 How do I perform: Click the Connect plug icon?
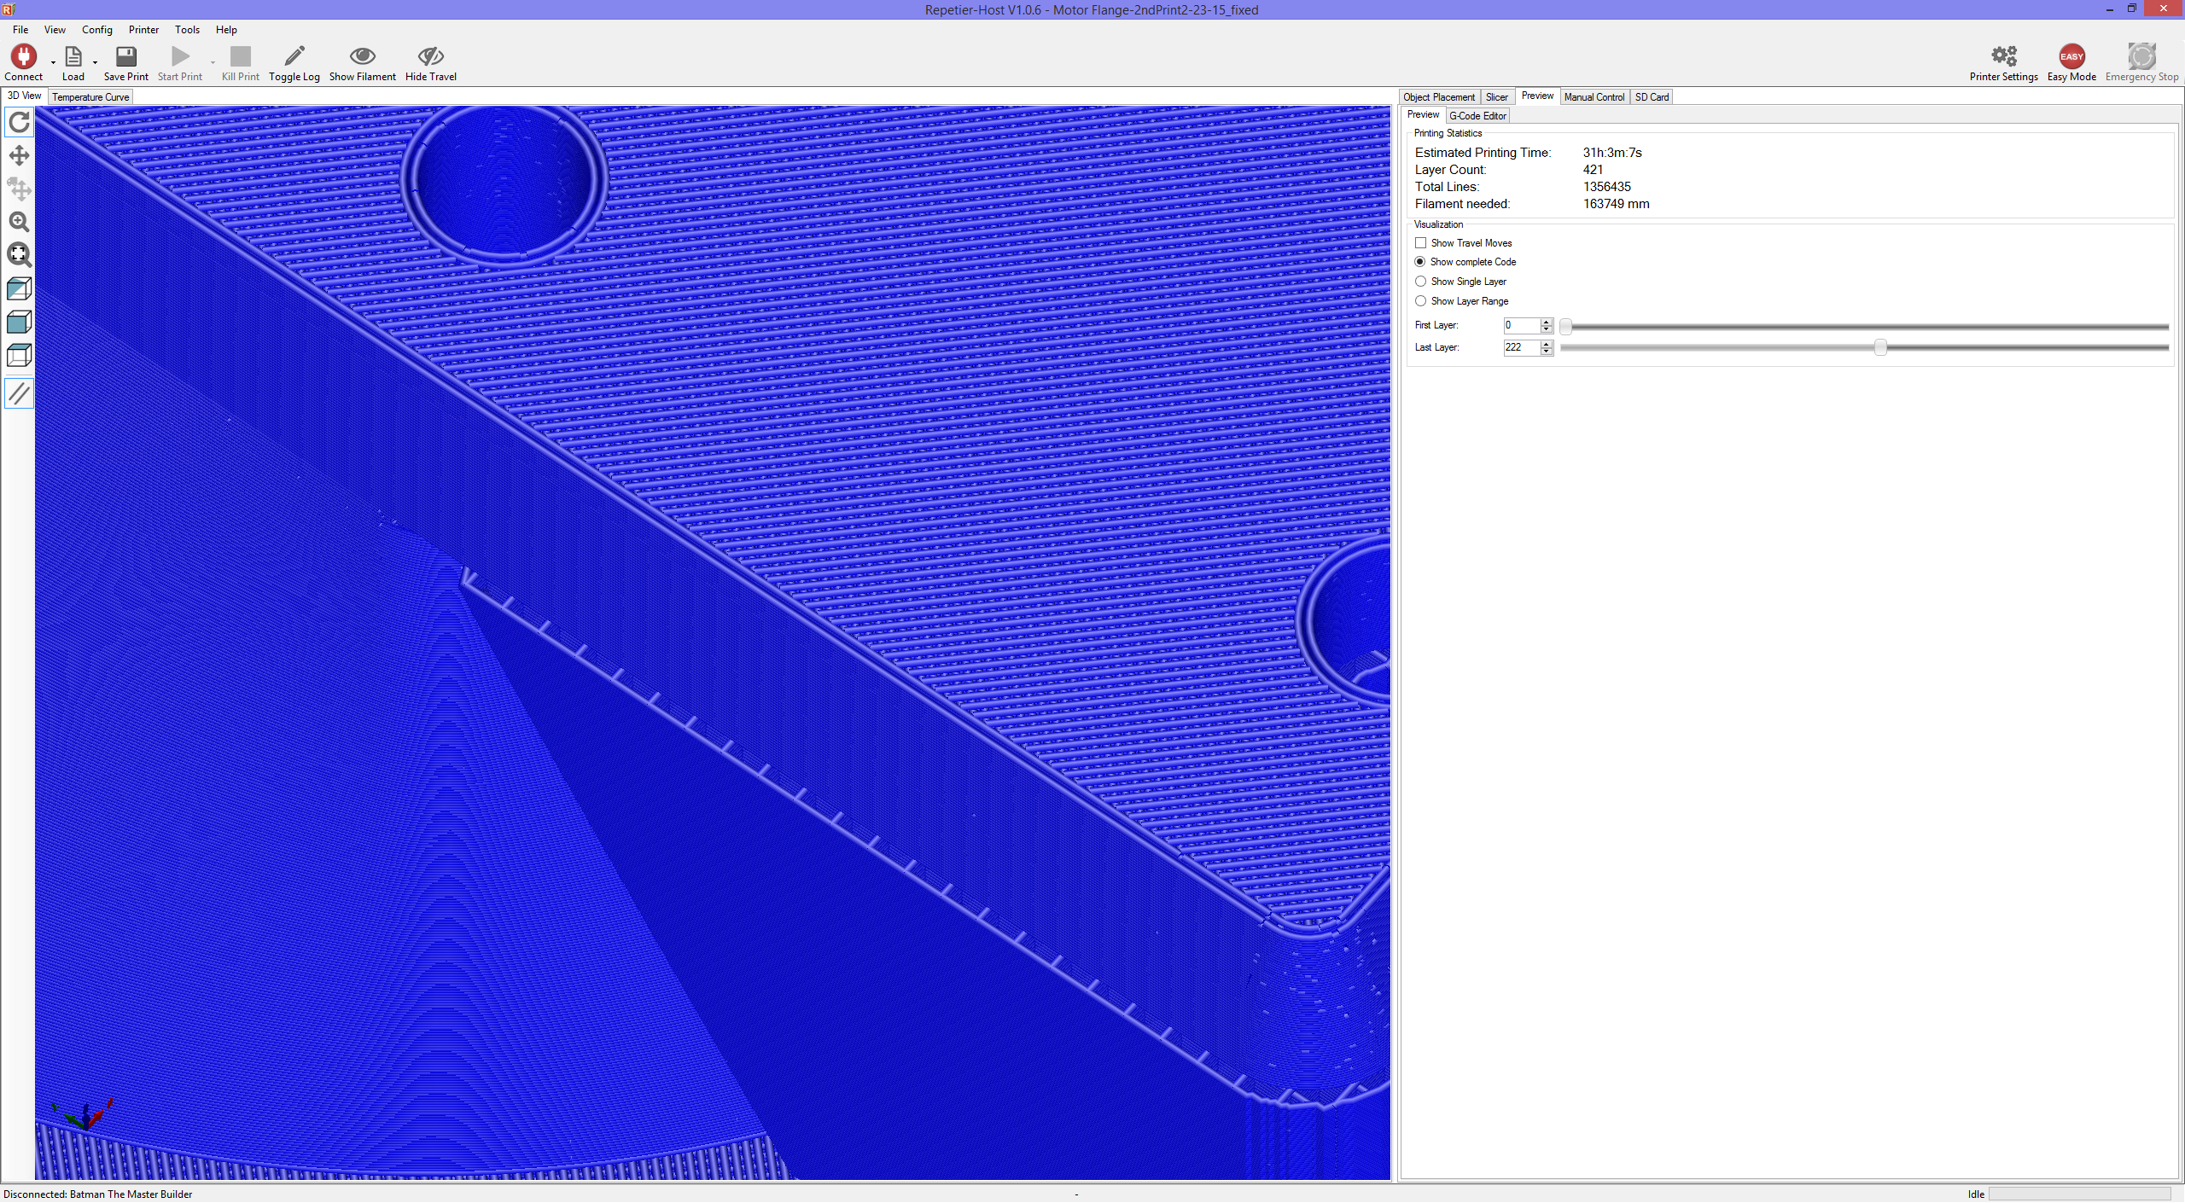pyautogui.click(x=23, y=57)
